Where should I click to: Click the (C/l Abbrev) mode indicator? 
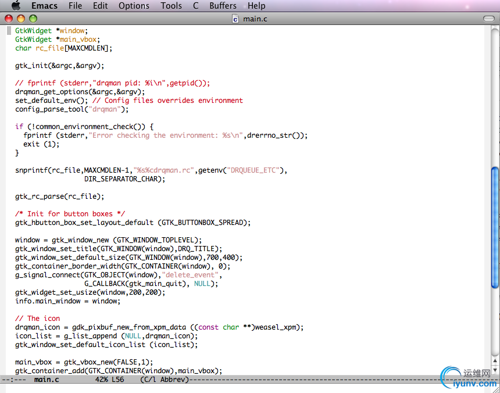click(x=165, y=380)
